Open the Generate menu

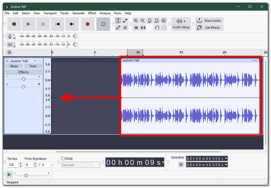79,13
